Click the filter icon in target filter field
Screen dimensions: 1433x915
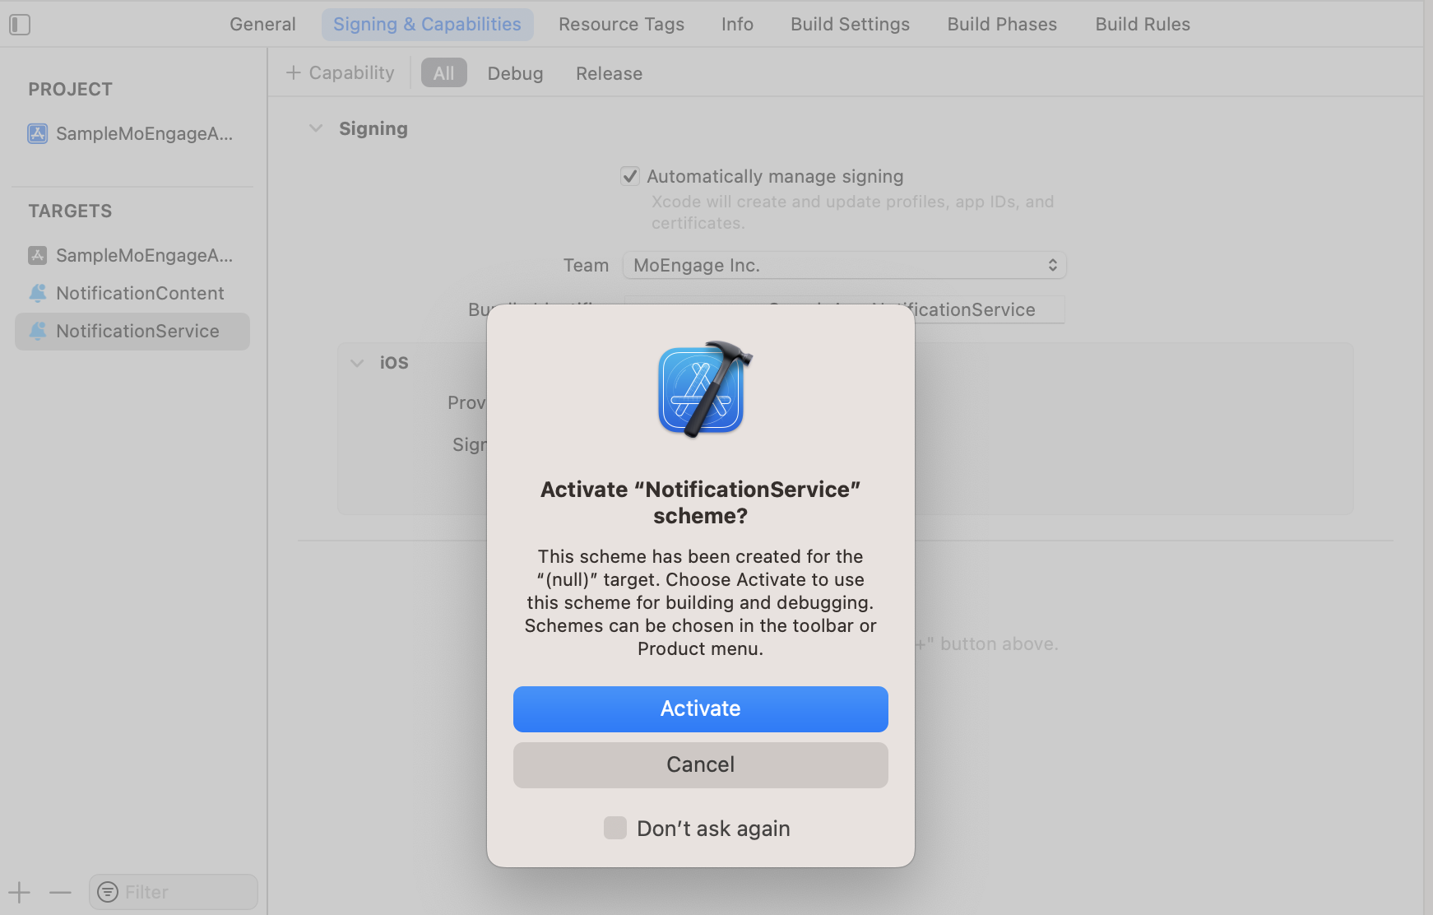(x=108, y=892)
